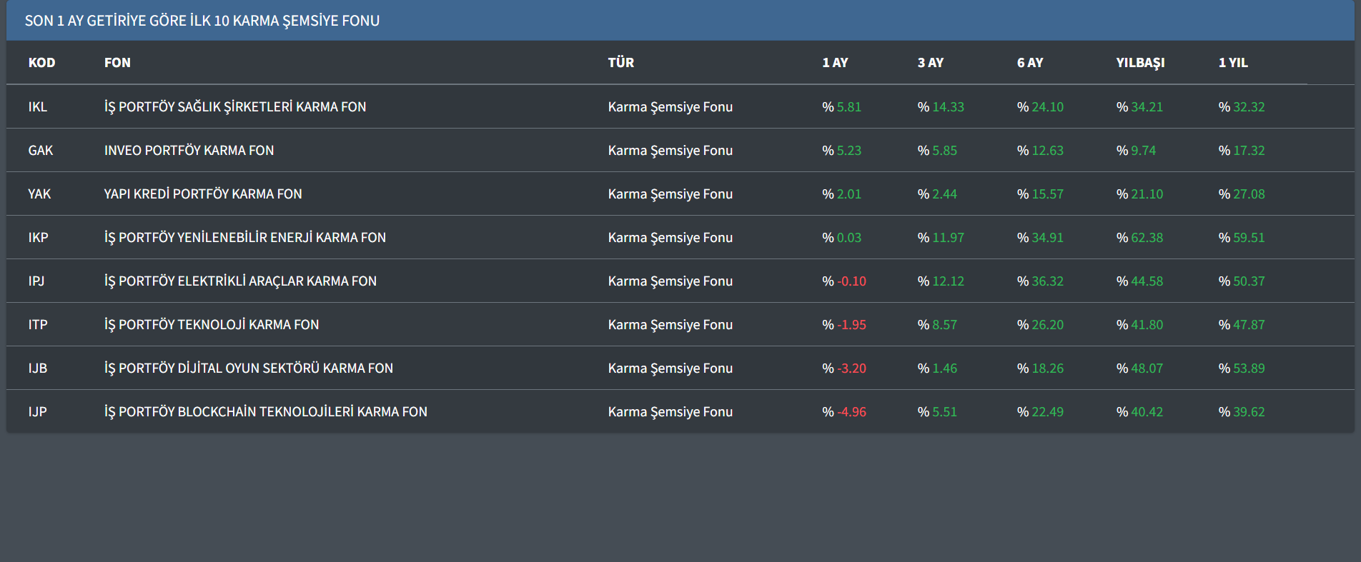Click IPJ's negative 1 AY value -0.10

(851, 281)
